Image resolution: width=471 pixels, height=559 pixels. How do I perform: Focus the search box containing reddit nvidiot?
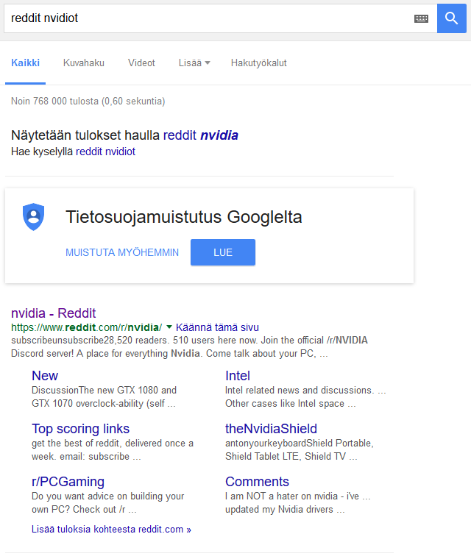pyautogui.click(x=210, y=18)
